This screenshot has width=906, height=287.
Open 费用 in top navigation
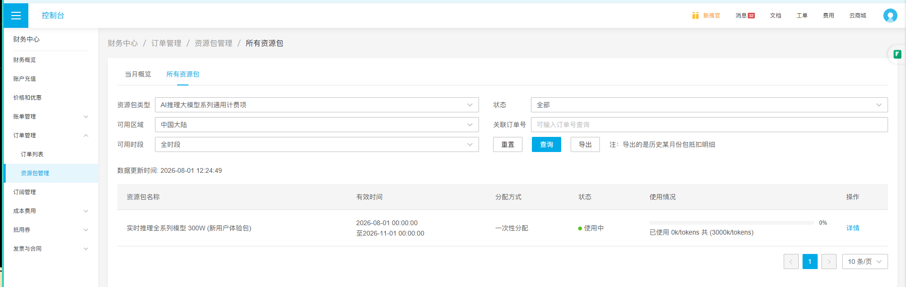[829, 16]
